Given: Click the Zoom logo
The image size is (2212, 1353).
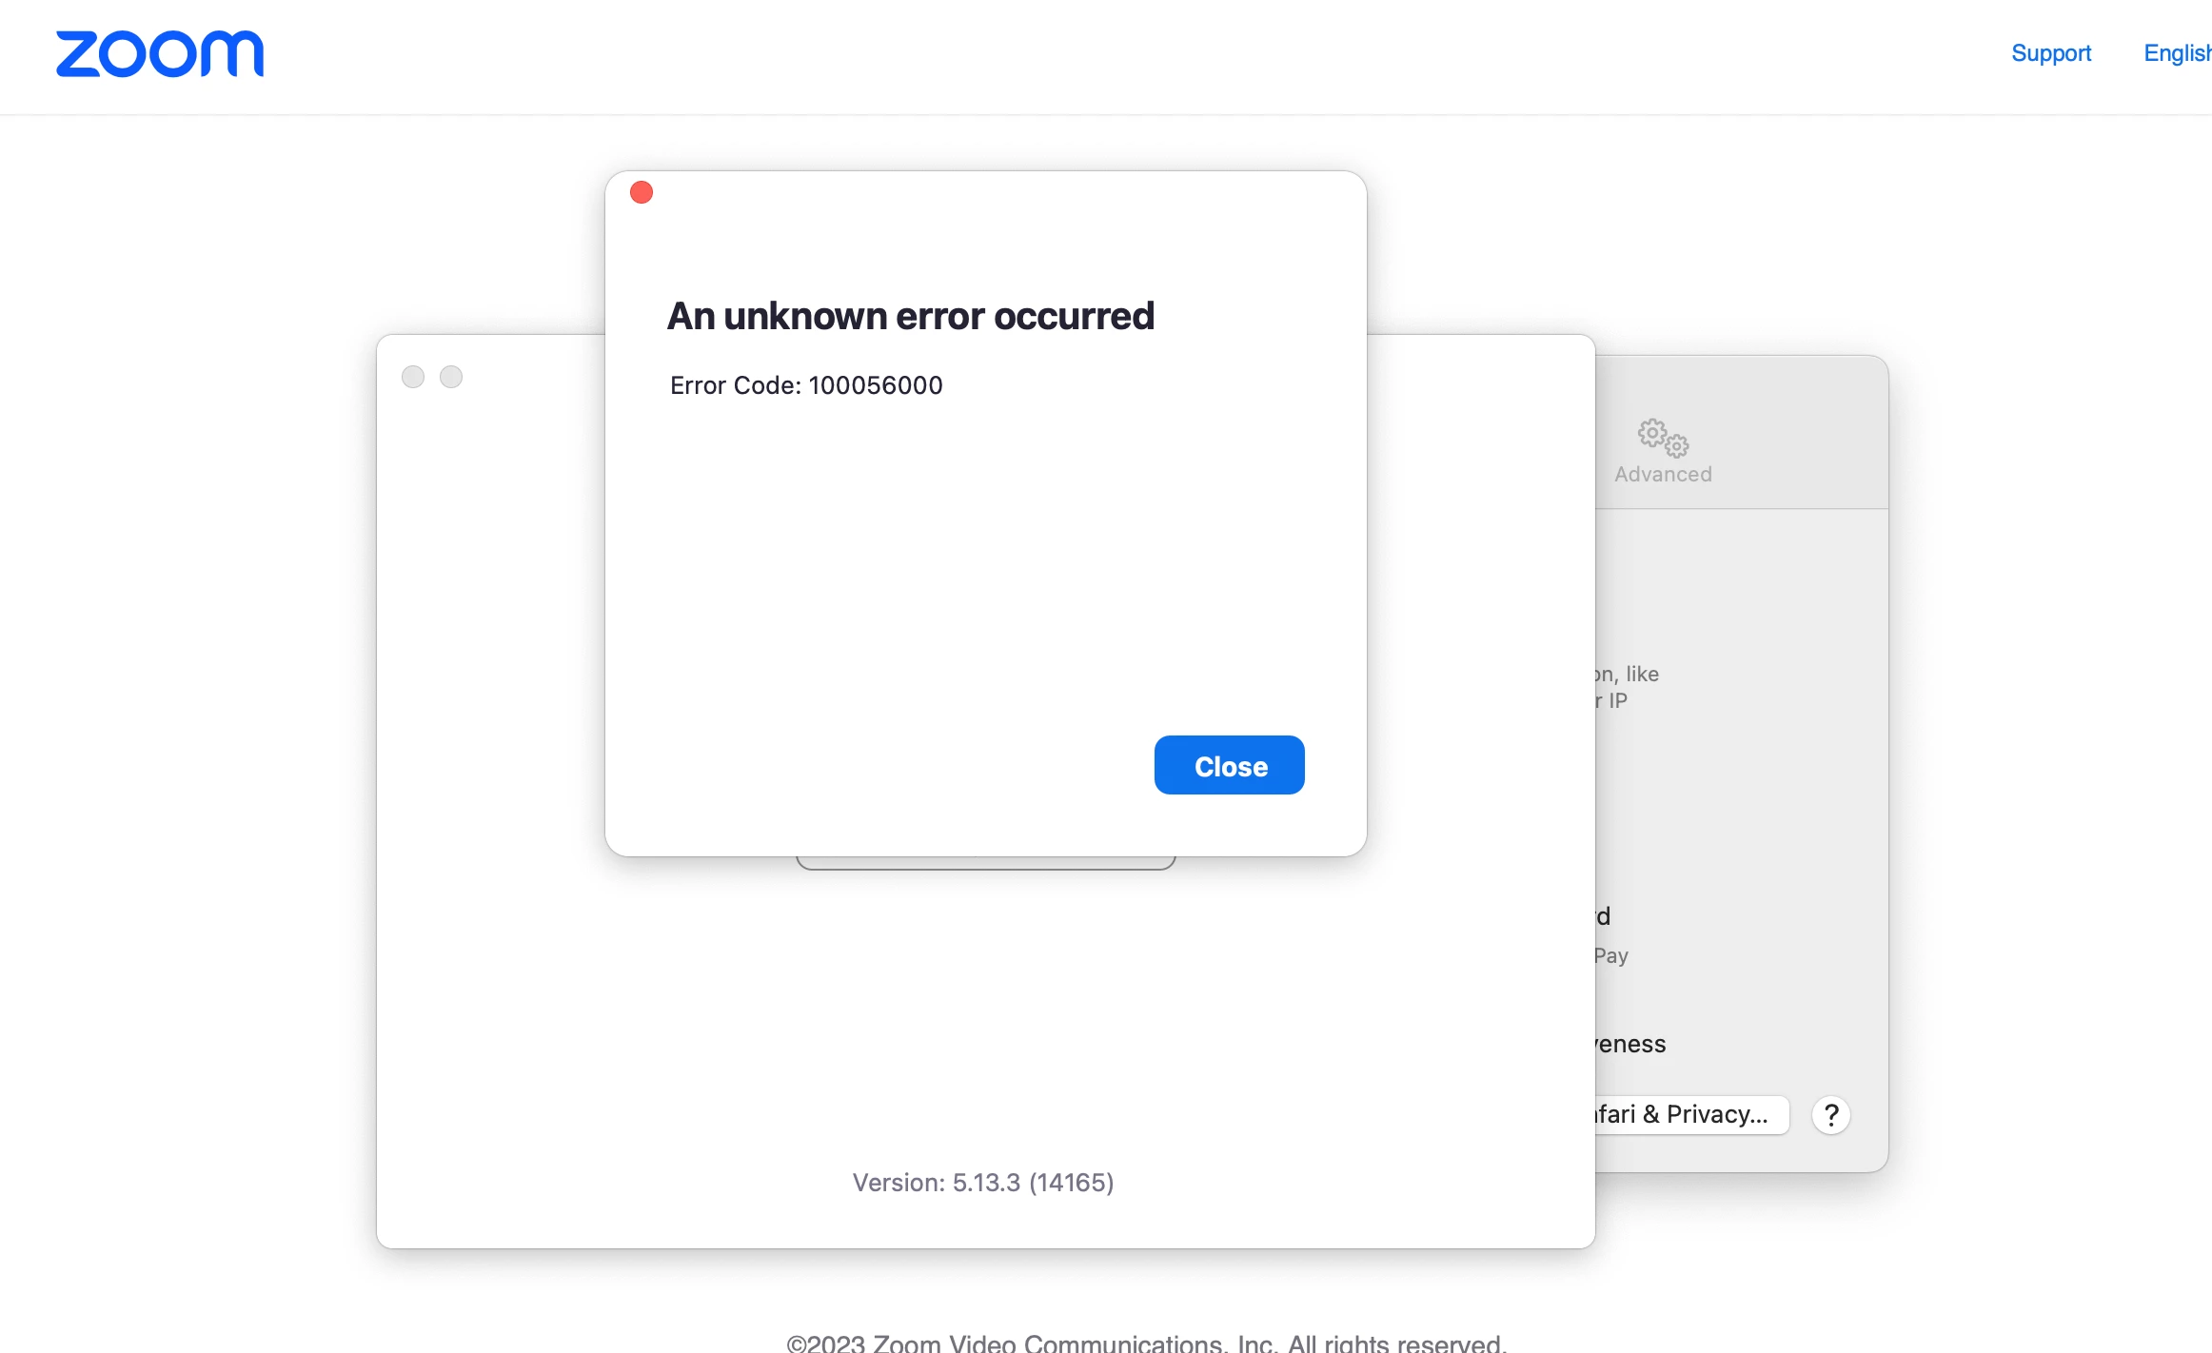Looking at the screenshot, I should pos(160,54).
